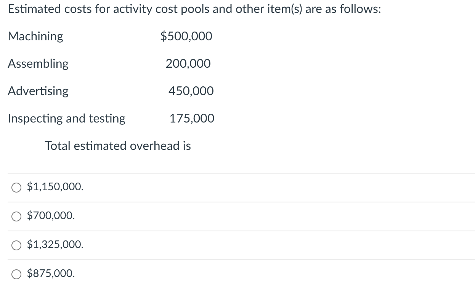Click the $500,000 value for Machining

point(186,37)
